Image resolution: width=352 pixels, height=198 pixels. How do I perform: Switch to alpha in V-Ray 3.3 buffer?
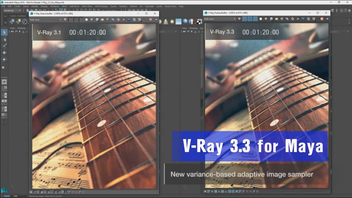[x=260, y=19]
